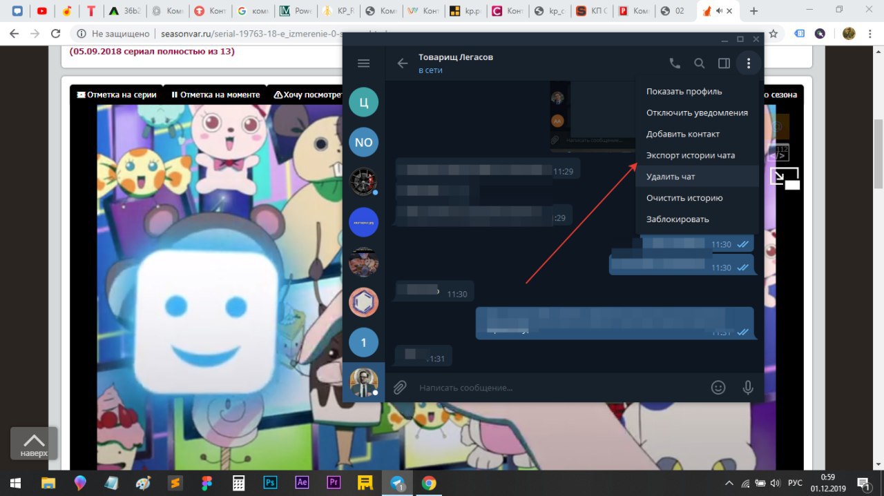
Task: Switch to the Powe browser tab
Action: point(296,11)
